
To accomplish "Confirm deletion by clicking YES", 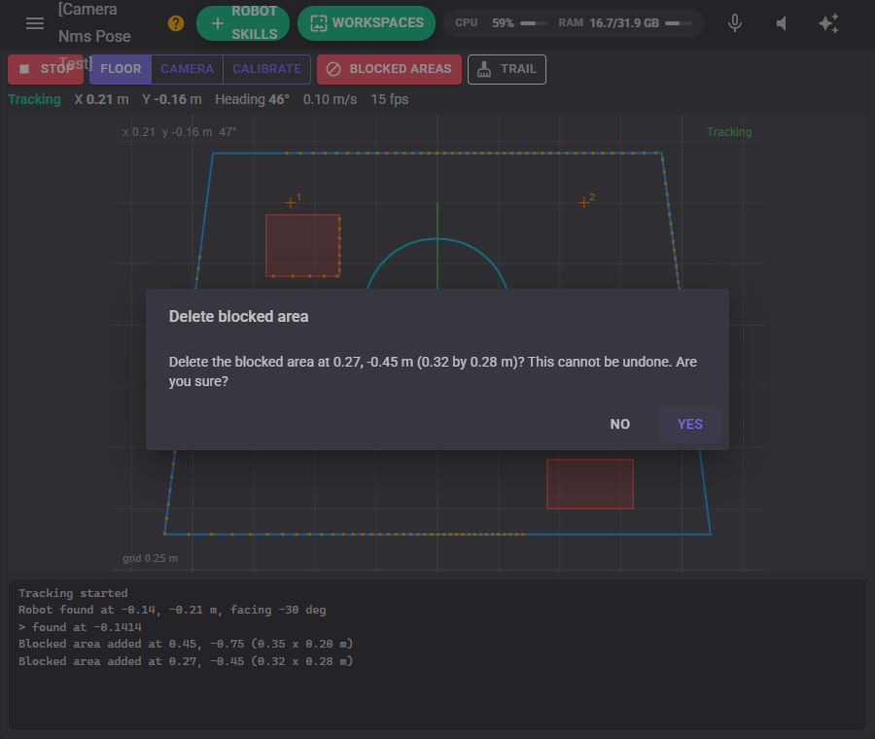I will tap(689, 424).
